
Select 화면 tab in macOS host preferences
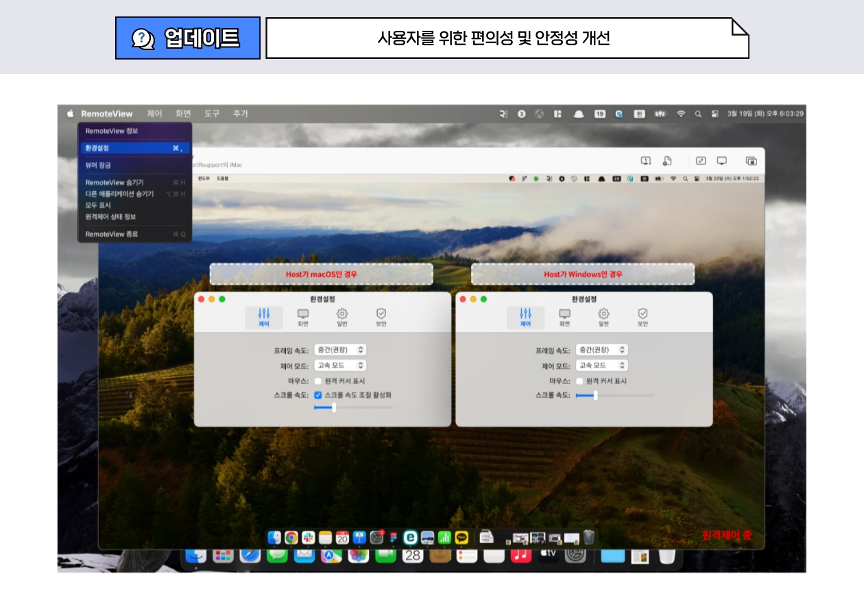[303, 318]
